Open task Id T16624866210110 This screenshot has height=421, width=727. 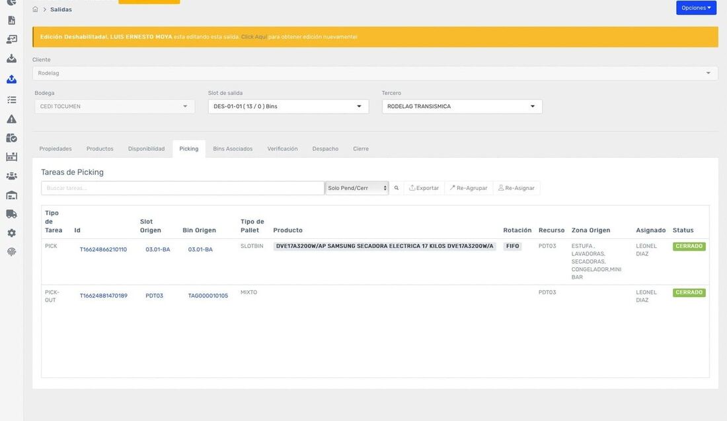tap(103, 249)
